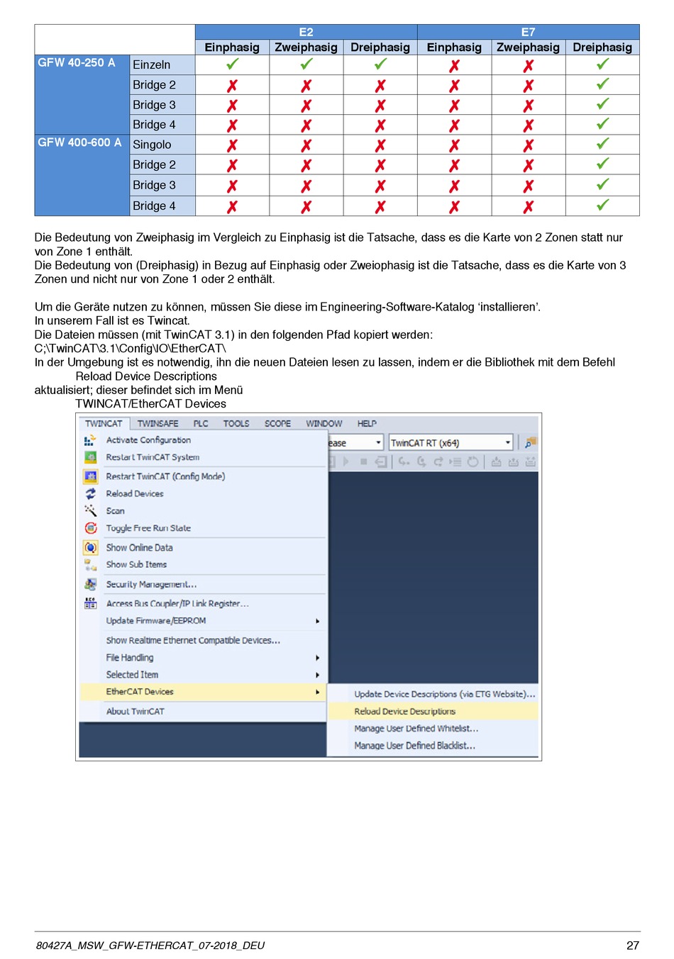The image size is (674, 959).
Task: Click the find icon right of TwinCAT RT
Action: coord(530,443)
